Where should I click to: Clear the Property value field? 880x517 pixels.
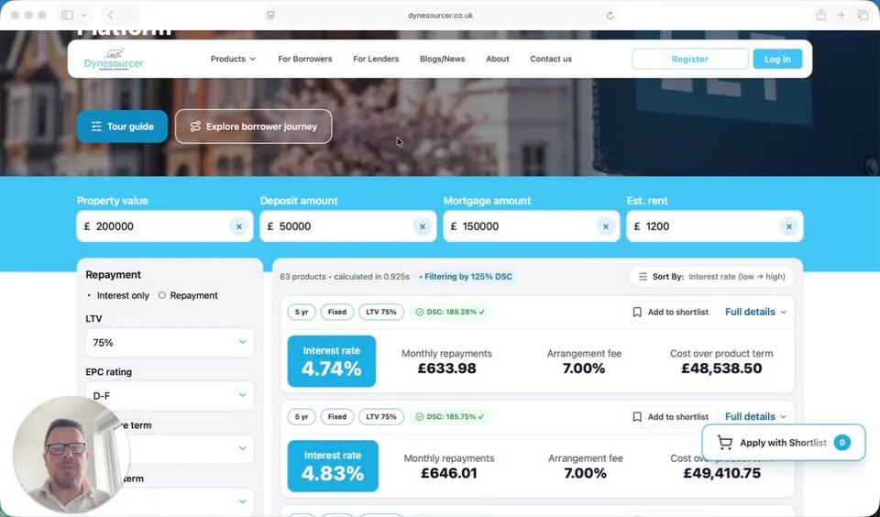click(239, 226)
